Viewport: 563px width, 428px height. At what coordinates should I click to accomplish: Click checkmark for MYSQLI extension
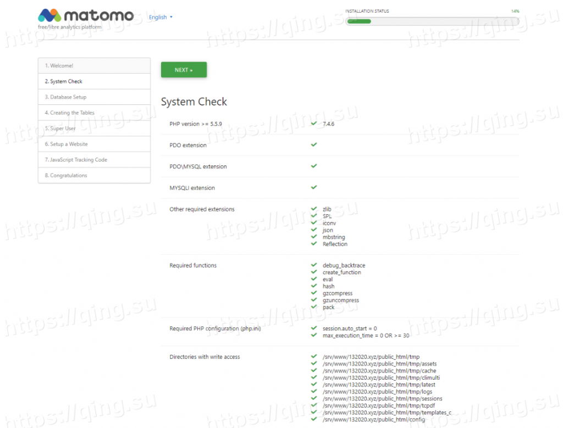(314, 187)
